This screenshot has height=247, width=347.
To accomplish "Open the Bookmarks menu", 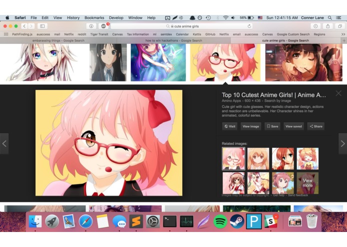I will click(94, 17).
